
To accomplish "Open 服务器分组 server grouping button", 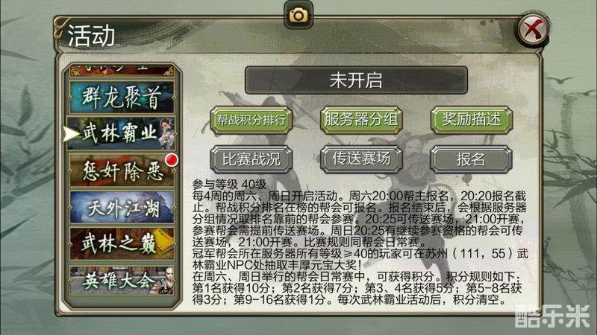I will pyautogui.click(x=361, y=121).
